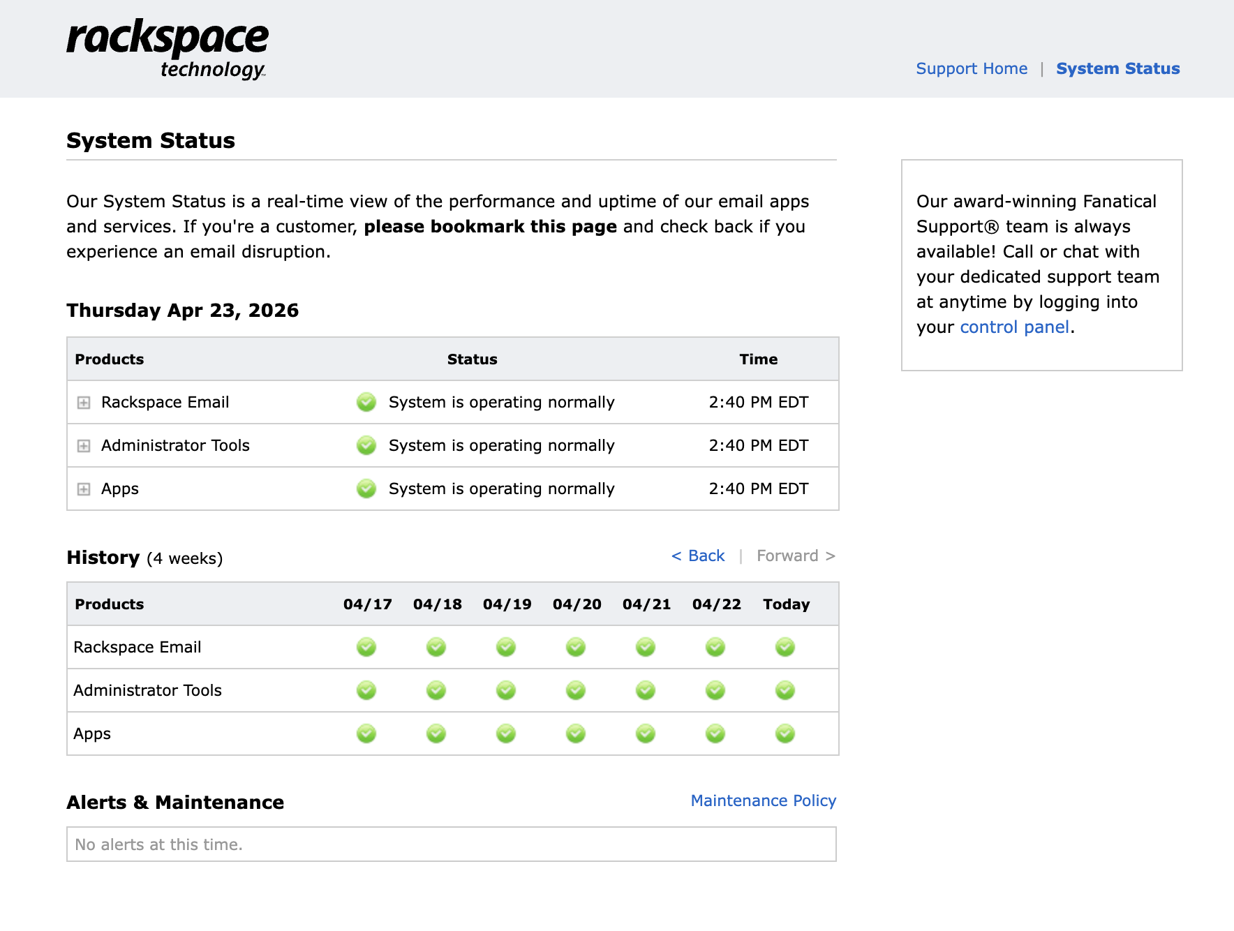Click the Rackspace Technology logo
Image resolution: width=1234 pixels, height=931 pixels.
tap(168, 49)
